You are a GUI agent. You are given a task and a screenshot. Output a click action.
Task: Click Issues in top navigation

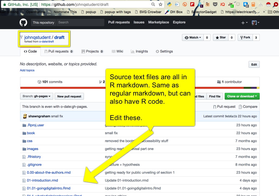[139, 22]
